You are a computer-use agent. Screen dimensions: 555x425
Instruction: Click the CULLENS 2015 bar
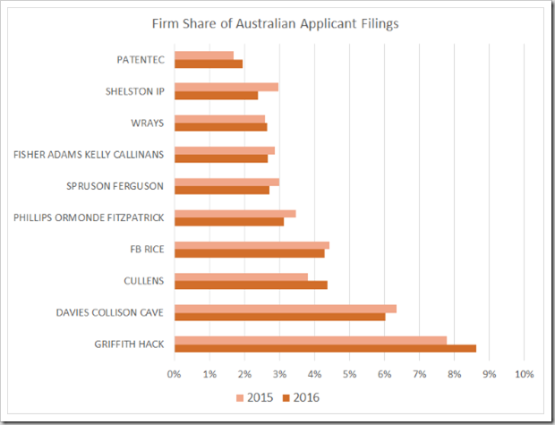[x=241, y=277]
